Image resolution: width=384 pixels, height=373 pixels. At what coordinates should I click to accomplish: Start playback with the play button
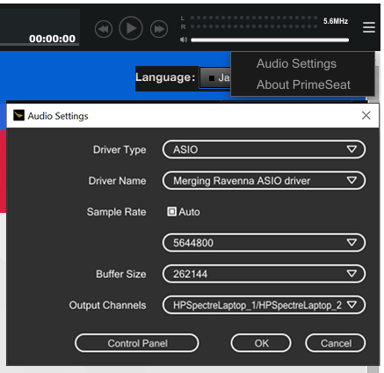pos(131,28)
